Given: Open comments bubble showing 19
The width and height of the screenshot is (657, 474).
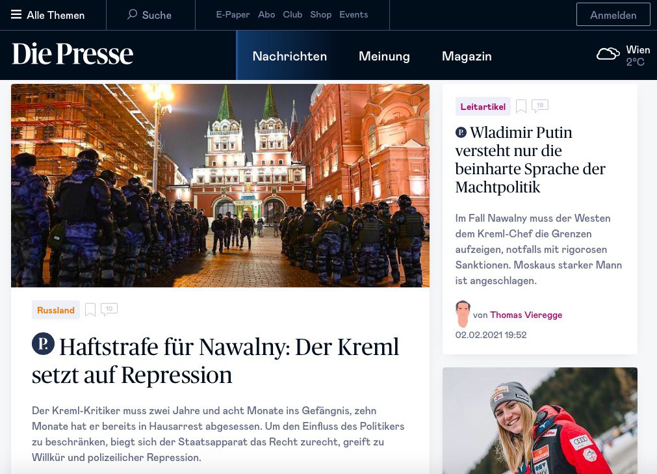Looking at the screenshot, I should [x=539, y=105].
